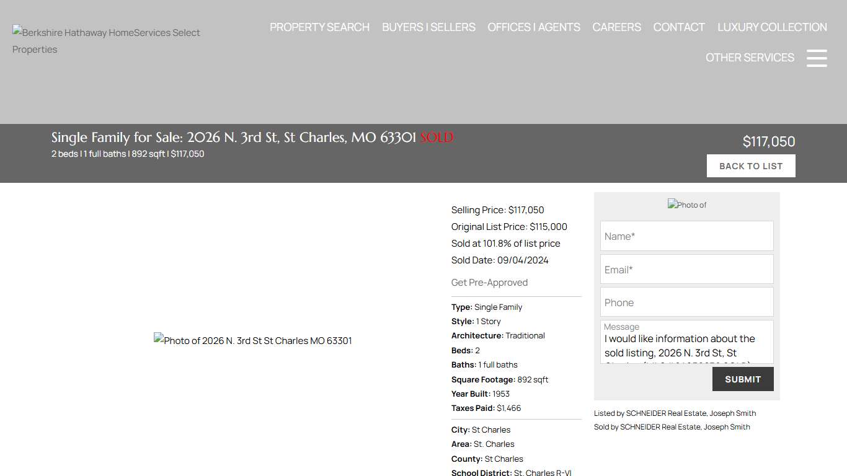Open the Buyers | Sellers menu
Image resolution: width=847 pixels, height=476 pixels.
tap(428, 27)
